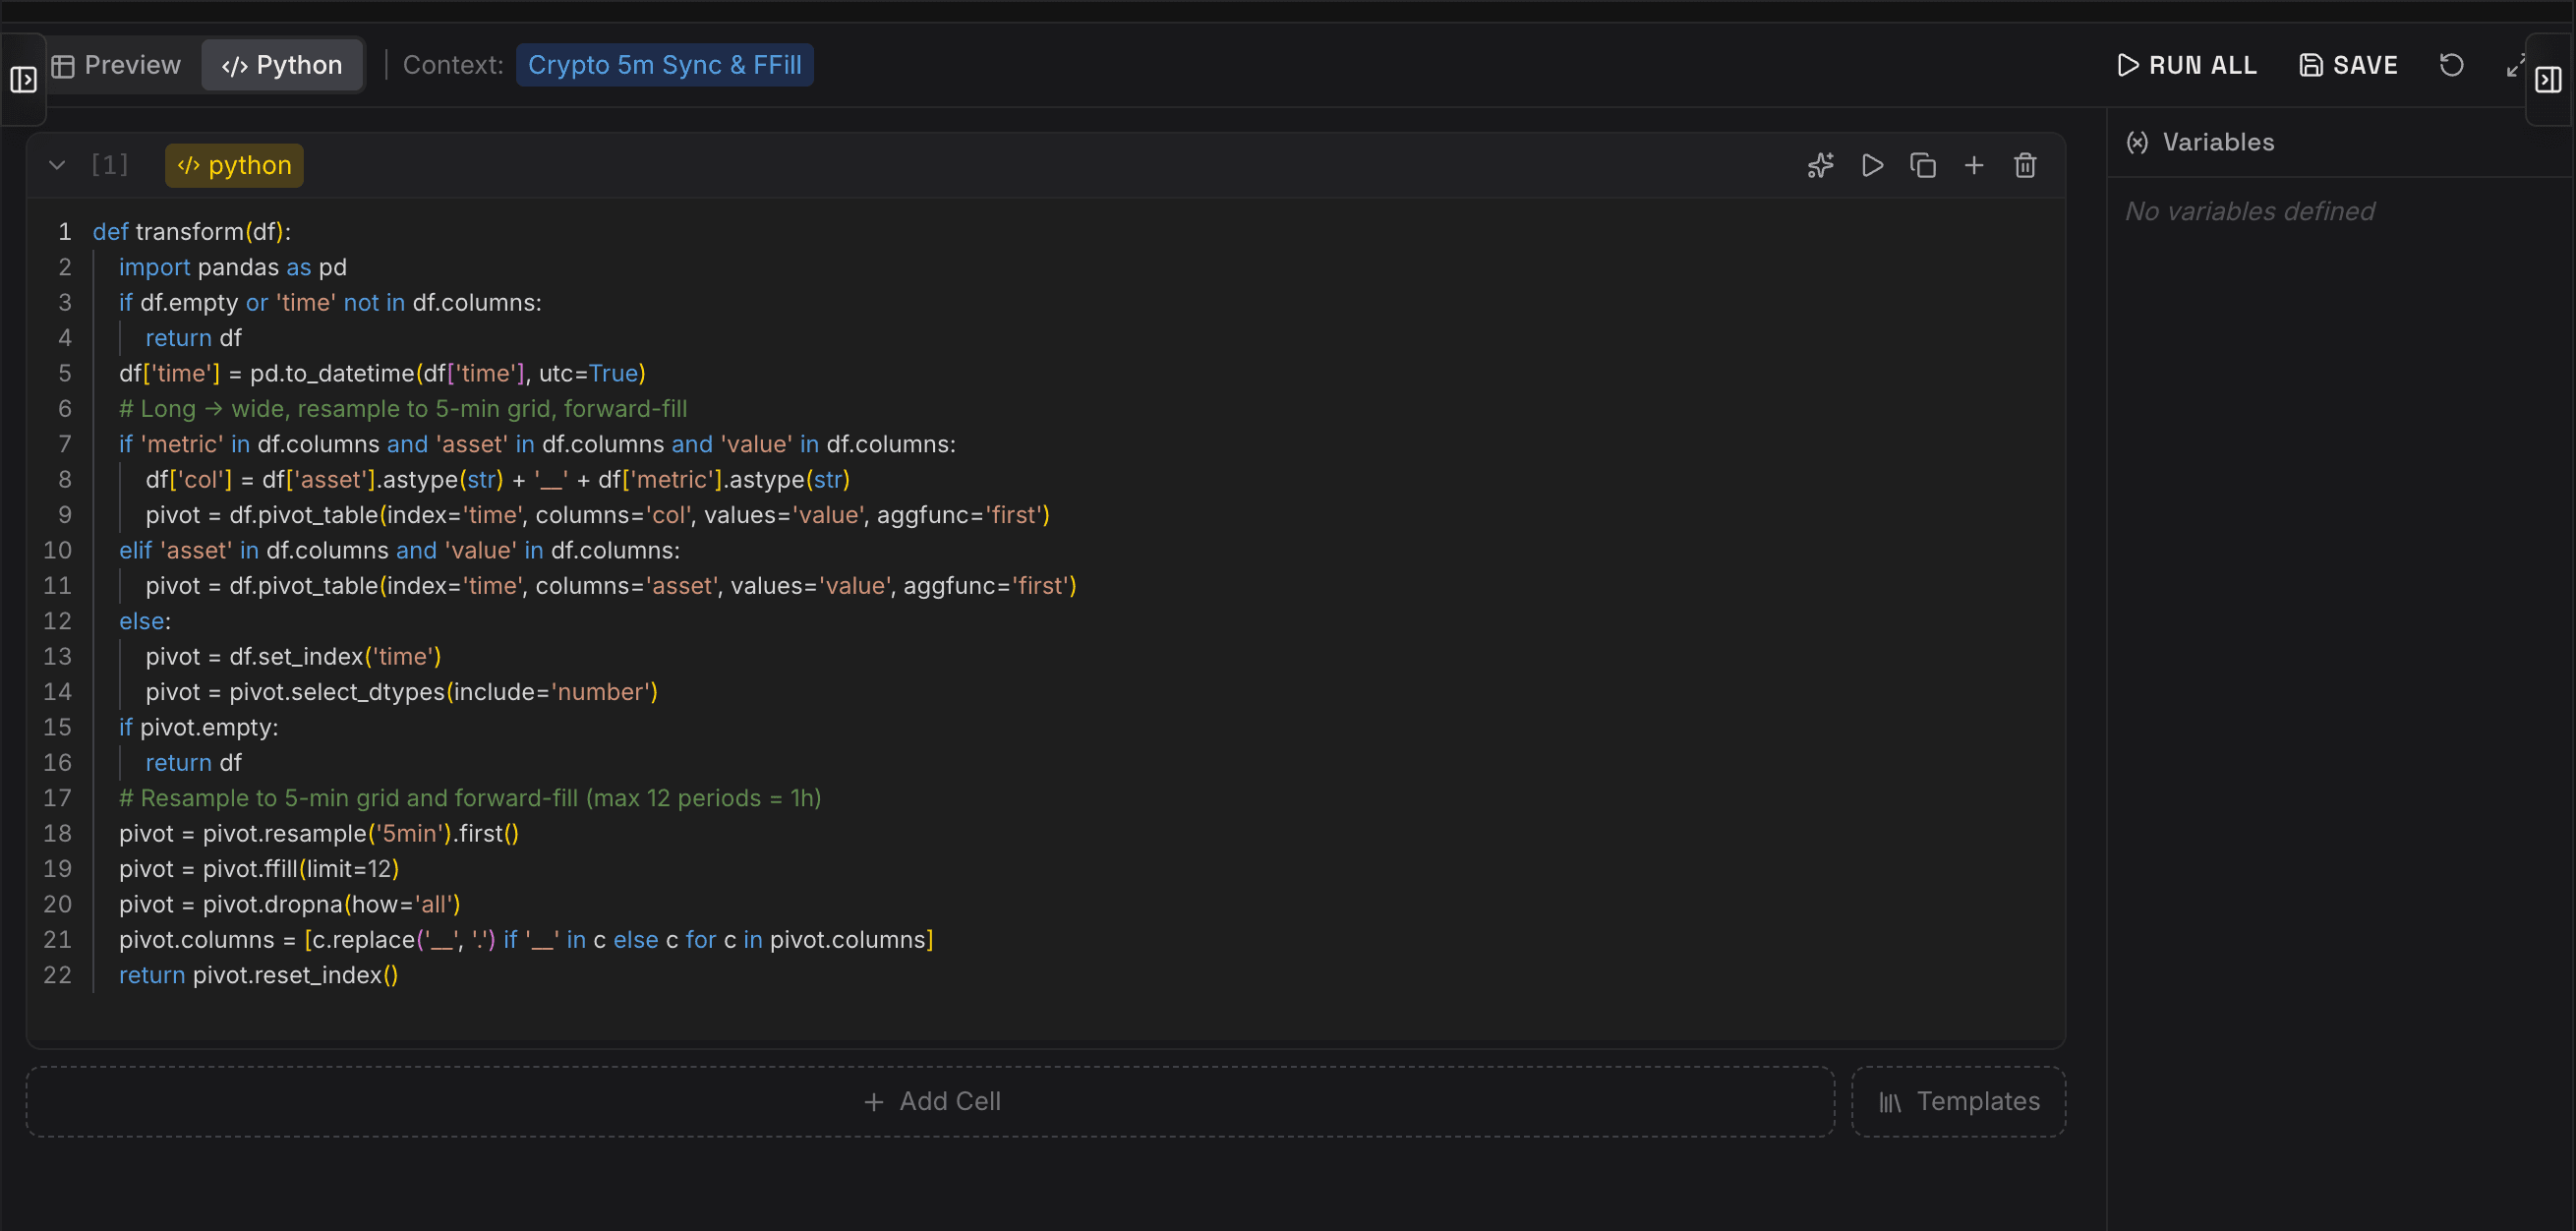Click the 'No variables defined' text
Viewport: 2576px width, 1231px height.
click(x=2249, y=211)
